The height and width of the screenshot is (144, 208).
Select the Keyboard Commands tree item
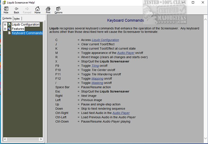[27, 33]
